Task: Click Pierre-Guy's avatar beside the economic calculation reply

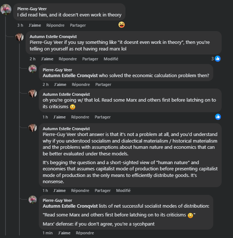Action: 33,69
